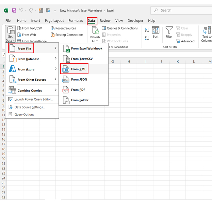This screenshot has height=204, width=212.
Task: Click Recent Sources in the ribbon
Action: tap(63, 28)
